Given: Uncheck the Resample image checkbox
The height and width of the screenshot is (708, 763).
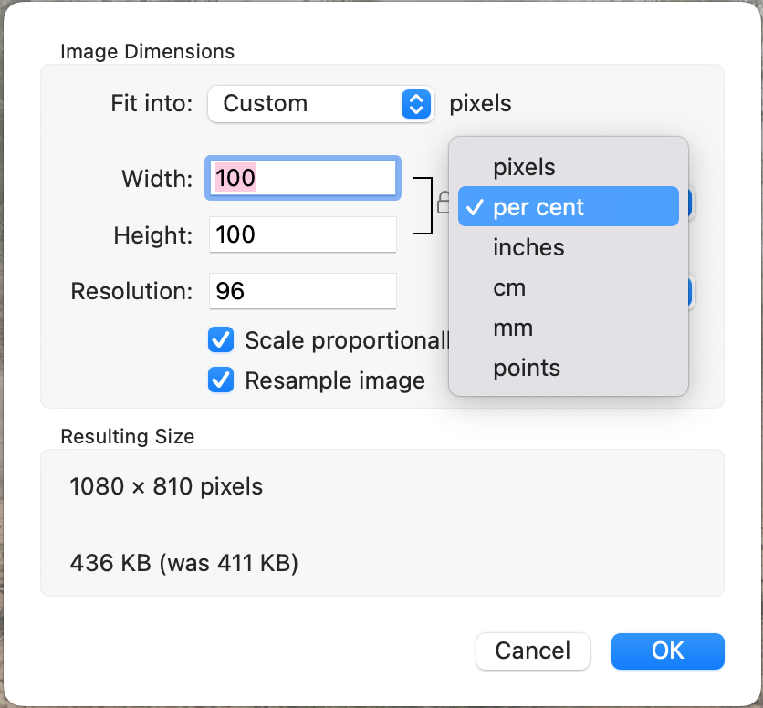Looking at the screenshot, I should tap(221, 380).
